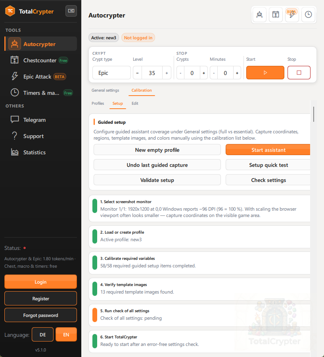Collapse sidebar using top toggle icon

71,11
